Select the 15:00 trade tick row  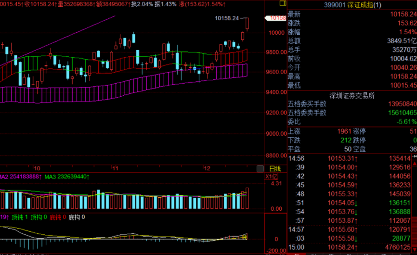pyautogui.click(x=352, y=248)
